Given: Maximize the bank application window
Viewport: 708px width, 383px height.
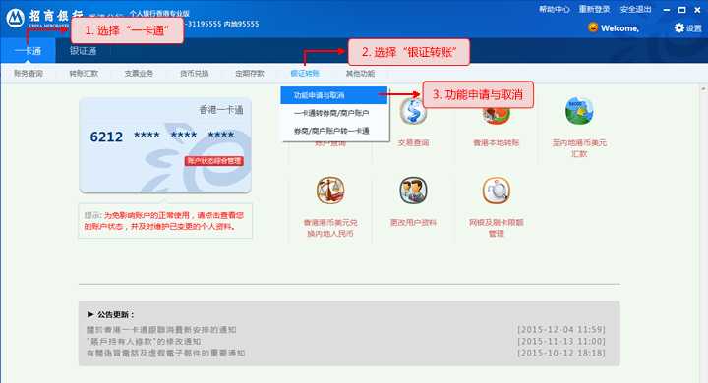Looking at the screenshot, I should coord(681,10).
